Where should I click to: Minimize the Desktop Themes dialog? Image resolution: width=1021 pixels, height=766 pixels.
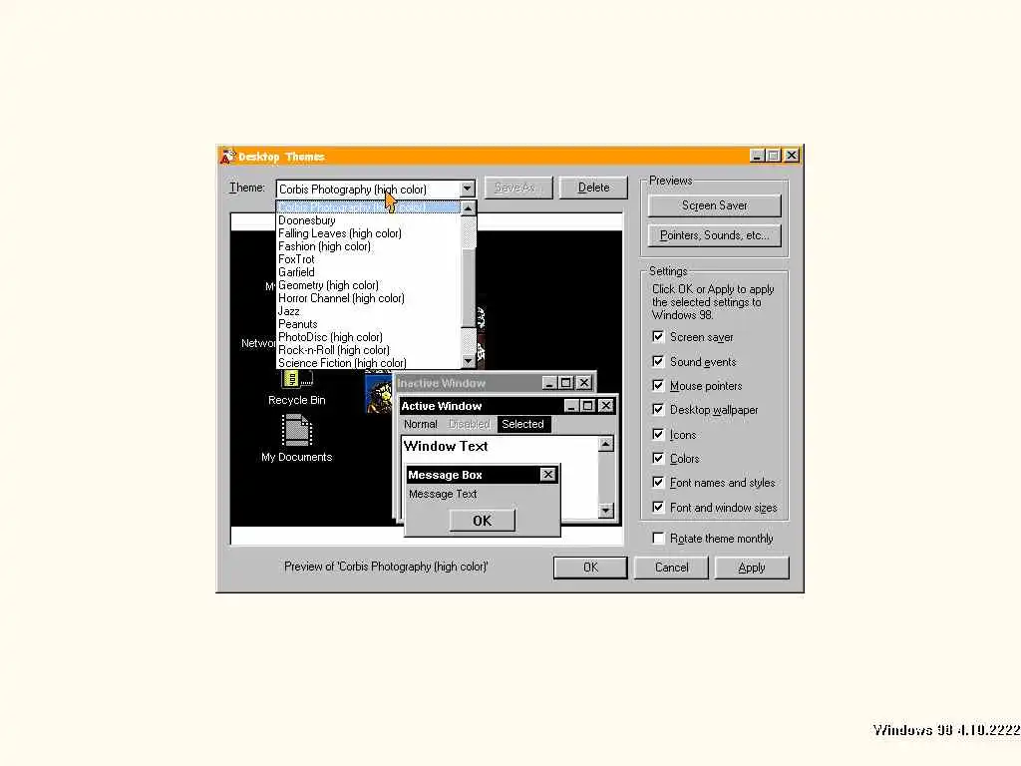click(x=757, y=156)
